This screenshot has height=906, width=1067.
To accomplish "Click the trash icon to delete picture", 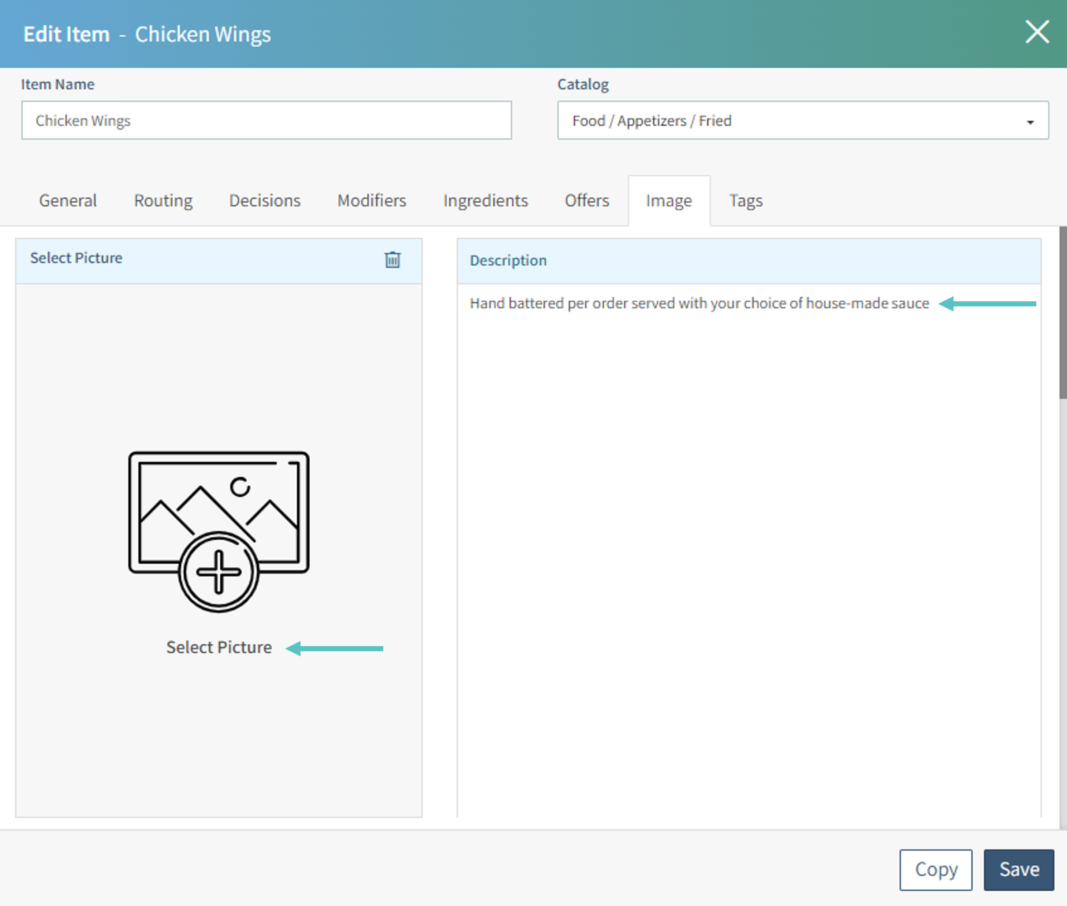I will (392, 260).
